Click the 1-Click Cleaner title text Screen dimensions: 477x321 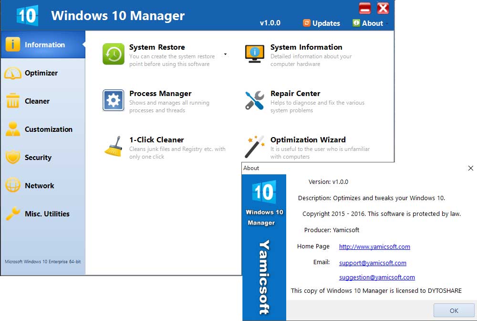coord(156,140)
